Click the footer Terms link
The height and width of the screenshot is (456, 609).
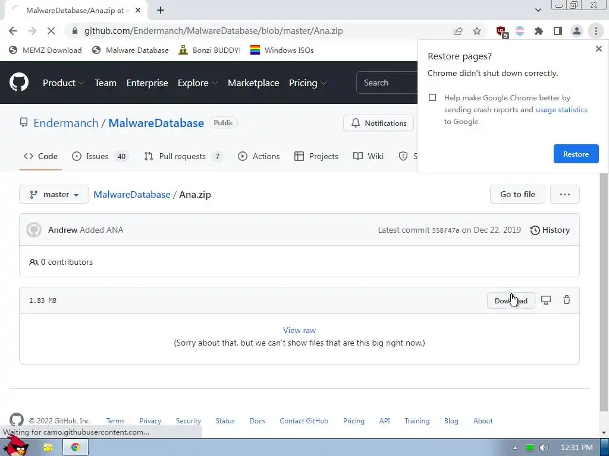point(115,421)
